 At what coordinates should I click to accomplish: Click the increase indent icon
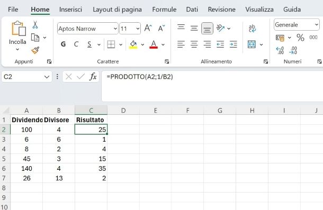point(234,44)
